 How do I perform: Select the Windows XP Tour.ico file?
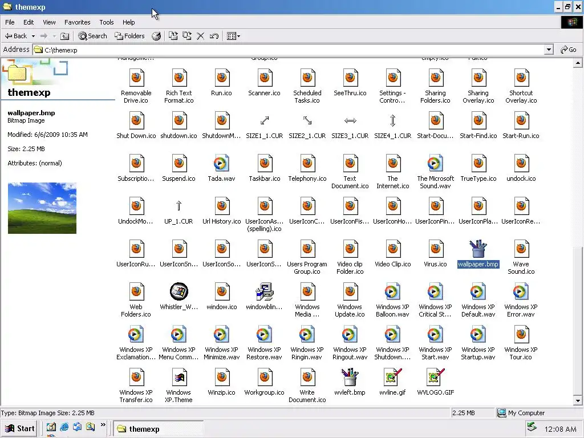tap(521, 343)
